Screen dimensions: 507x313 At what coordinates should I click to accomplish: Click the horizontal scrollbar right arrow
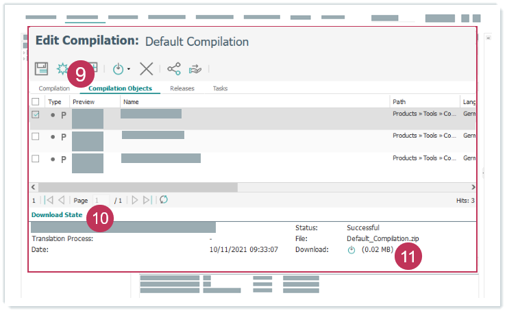[x=473, y=186]
